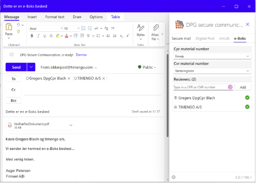Click the Attach file paperclip
256x183 pixels.
tap(156, 28)
